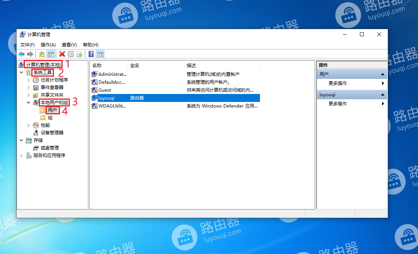Select the WDAGUtilit... user name

112,106
